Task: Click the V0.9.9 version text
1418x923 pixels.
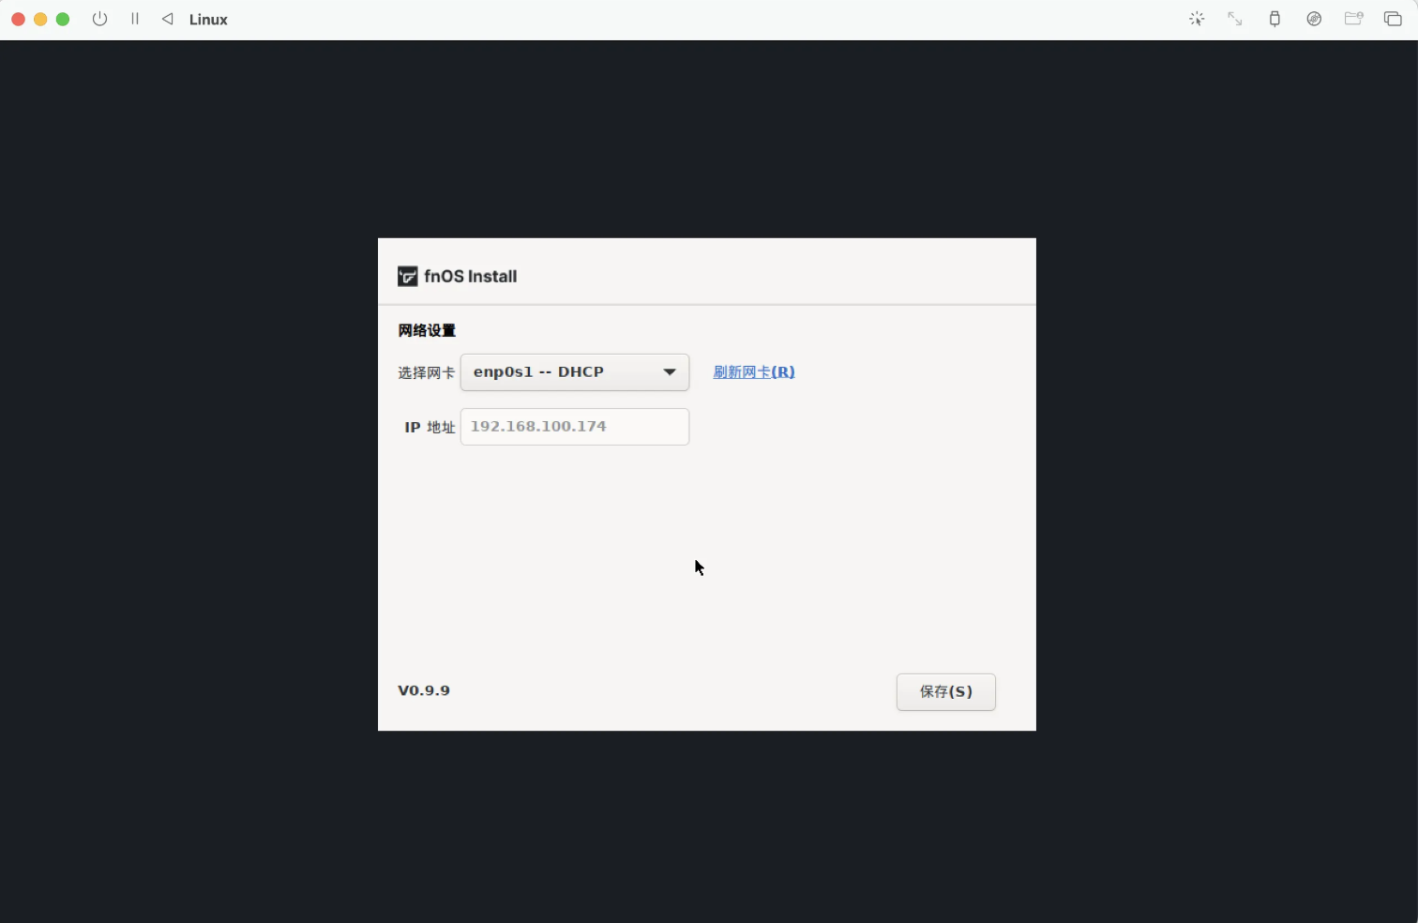Action: pyautogui.click(x=424, y=690)
